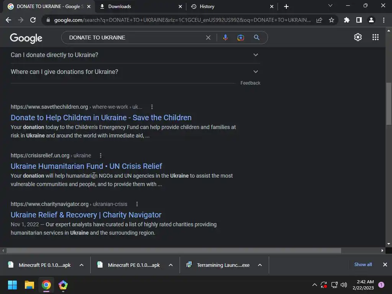Click the site lock icon in address bar
392x294 pixels.
point(48,20)
